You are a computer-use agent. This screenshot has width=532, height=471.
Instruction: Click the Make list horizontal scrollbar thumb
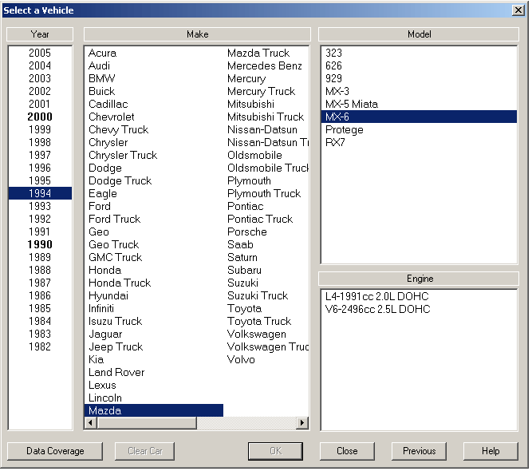147,423
